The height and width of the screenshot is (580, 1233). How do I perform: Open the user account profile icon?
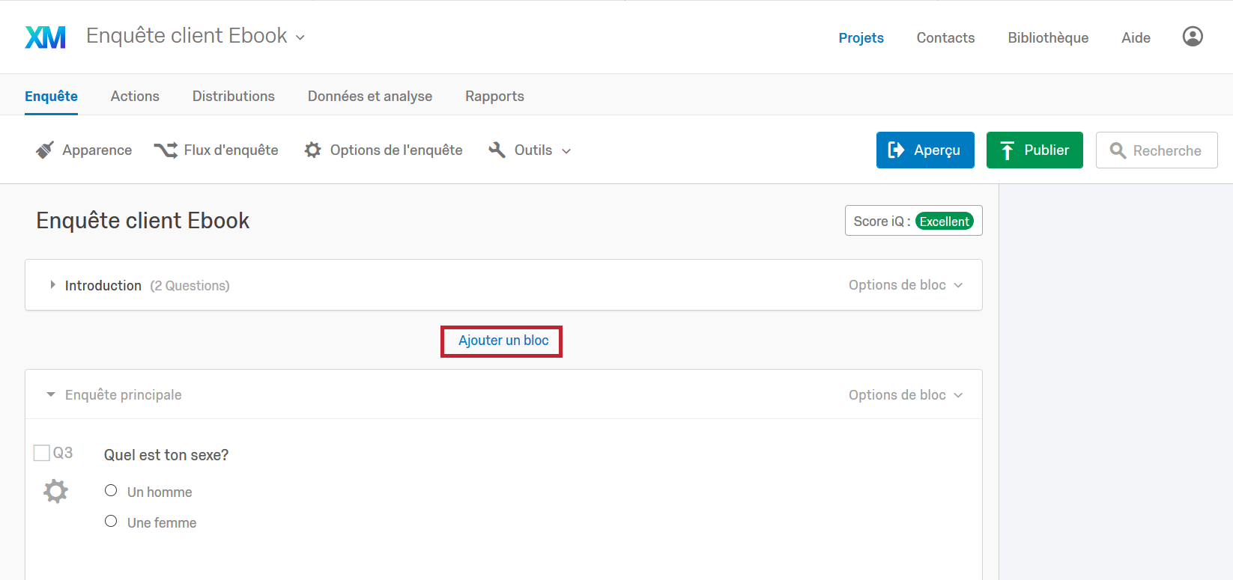1193,37
